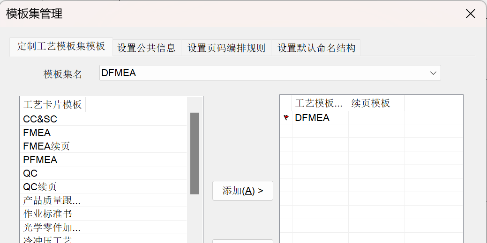This screenshot has width=487, height=243.
Task: Select FMEA续页 in the list
Action: pos(104,146)
